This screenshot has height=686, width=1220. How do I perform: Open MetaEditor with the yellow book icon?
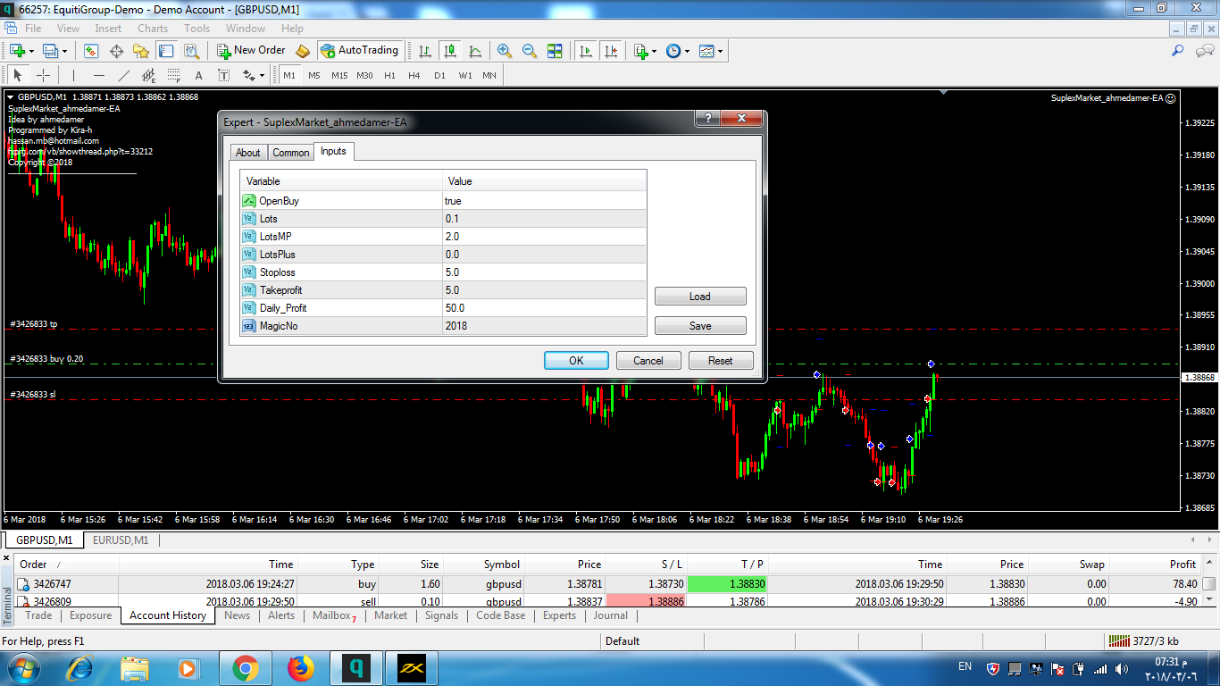(x=302, y=51)
